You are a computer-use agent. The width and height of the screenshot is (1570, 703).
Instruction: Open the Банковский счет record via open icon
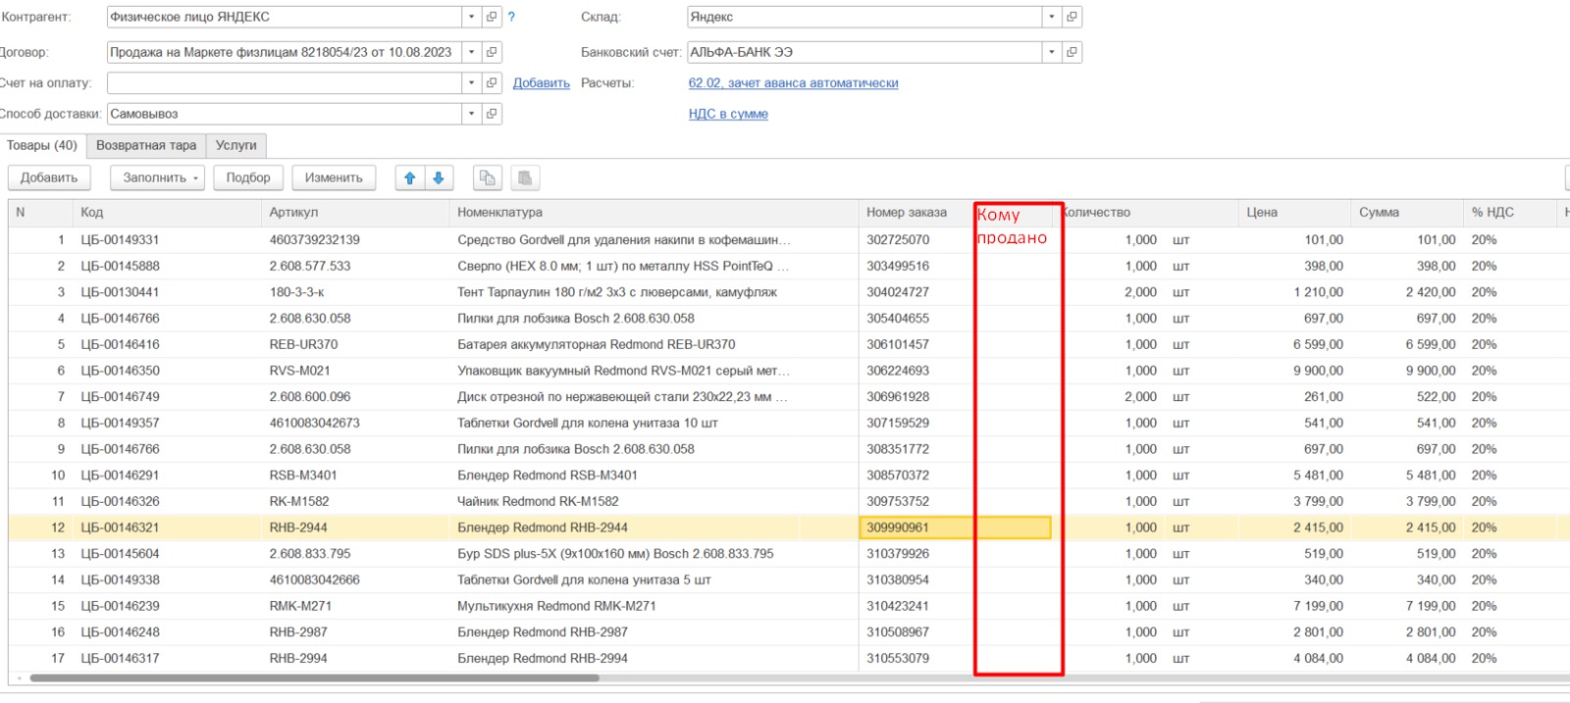click(1072, 52)
